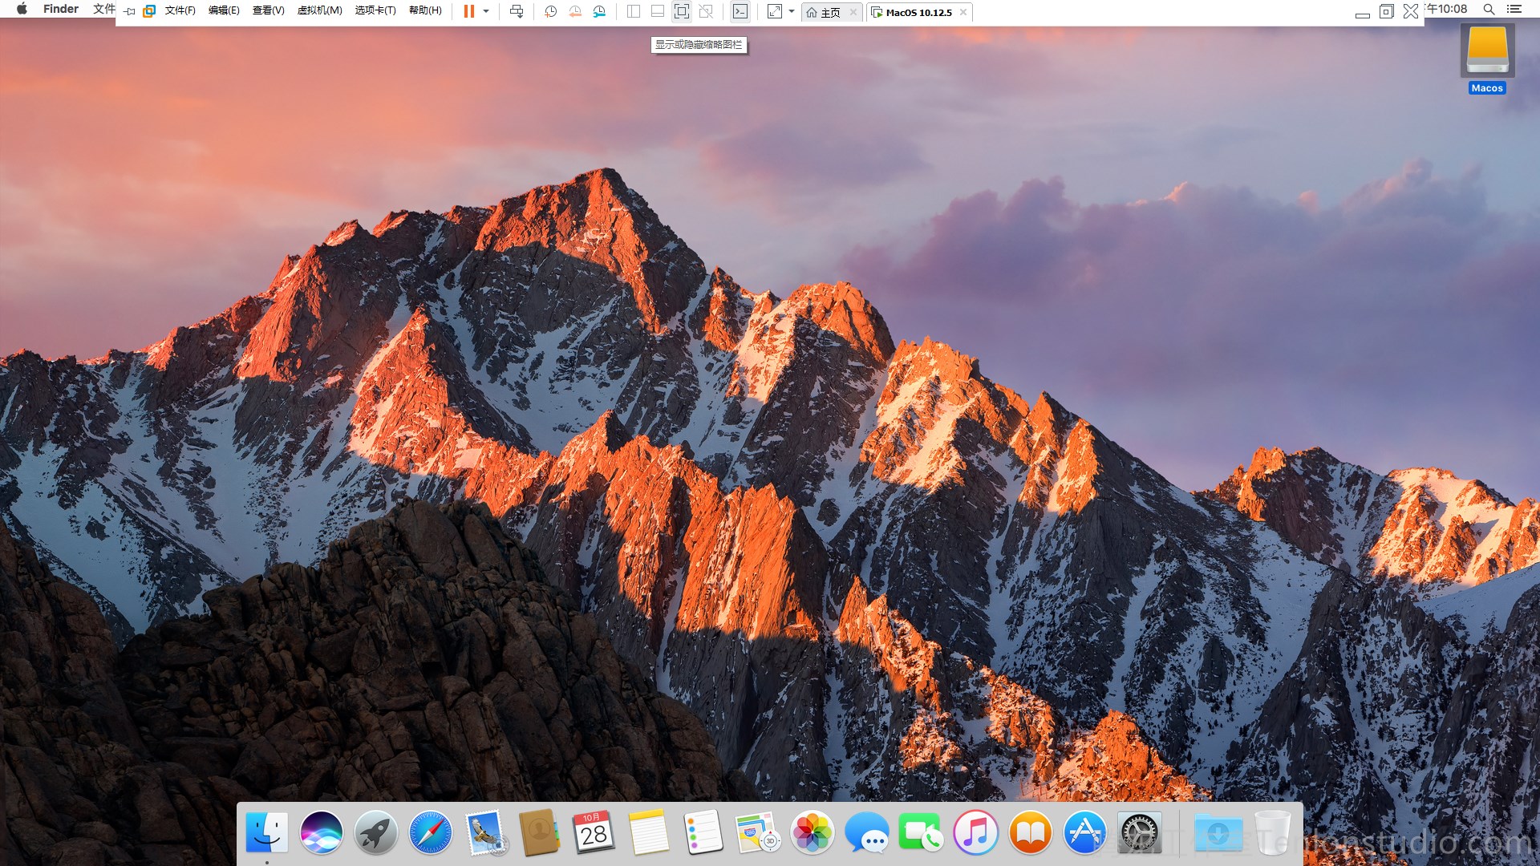Open the 帮助(H) menu
This screenshot has width=1540, height=866.
tap(425, 11)
